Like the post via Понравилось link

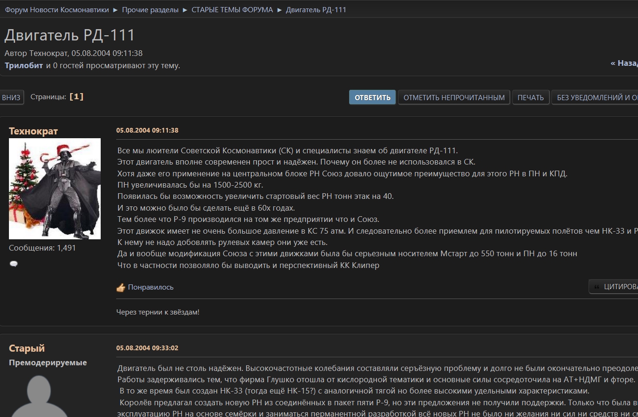click(x=151, y=287)
